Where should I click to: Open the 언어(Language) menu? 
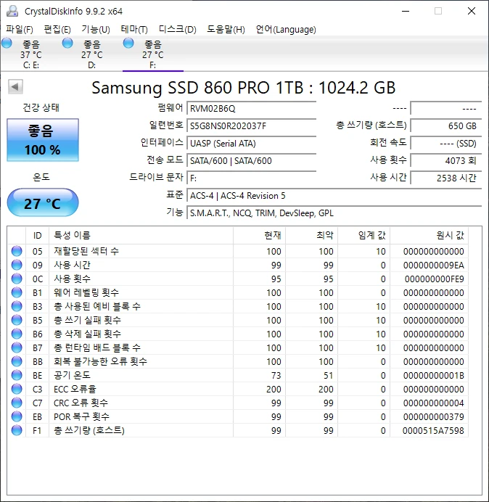pyautogui.click(x=286, y=30)
